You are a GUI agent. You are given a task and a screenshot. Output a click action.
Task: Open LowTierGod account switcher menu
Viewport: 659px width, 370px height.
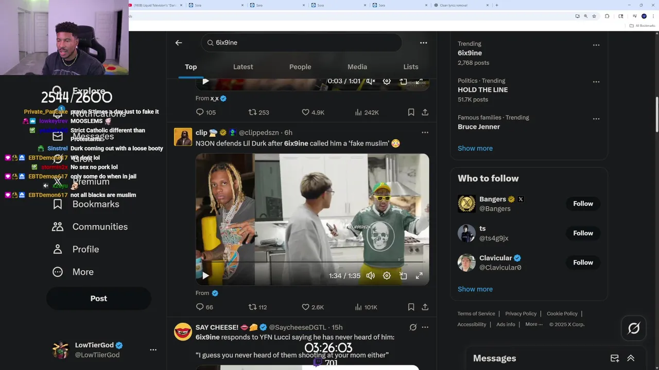153,349
